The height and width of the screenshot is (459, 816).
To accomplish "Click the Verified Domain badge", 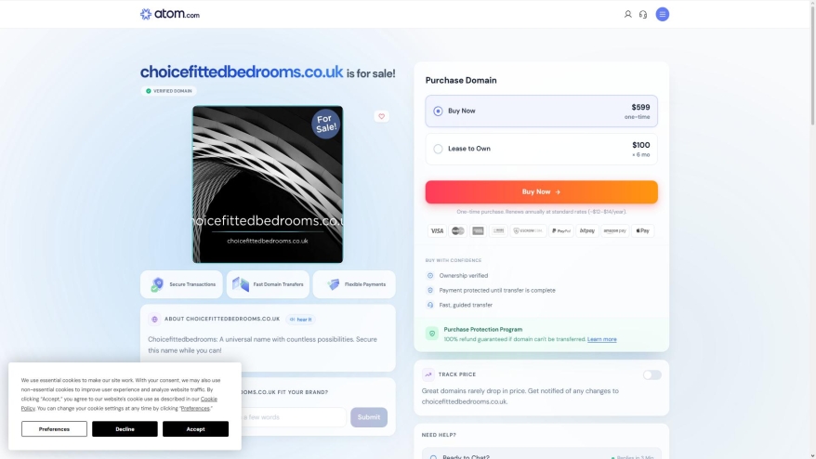I will 168,91.
